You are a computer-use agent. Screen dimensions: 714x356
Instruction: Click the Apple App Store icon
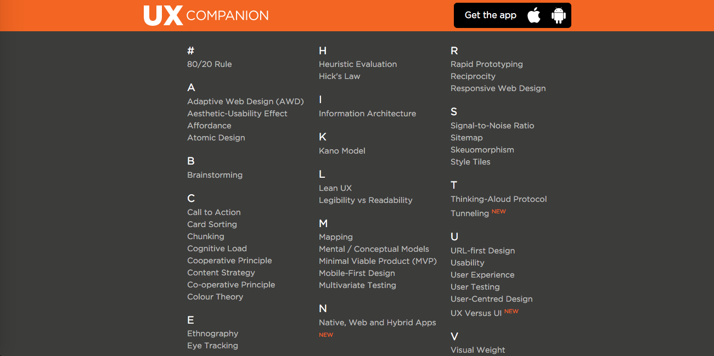click(x=533, y=15)
